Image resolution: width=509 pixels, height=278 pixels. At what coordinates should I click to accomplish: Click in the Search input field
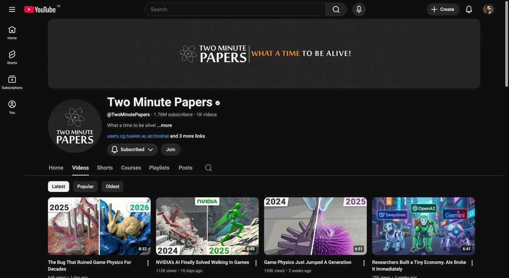click(x=235, y=9)
